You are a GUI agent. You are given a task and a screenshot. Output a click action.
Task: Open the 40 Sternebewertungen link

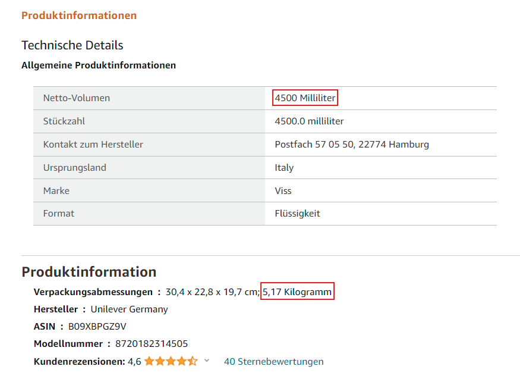point(273,361)
